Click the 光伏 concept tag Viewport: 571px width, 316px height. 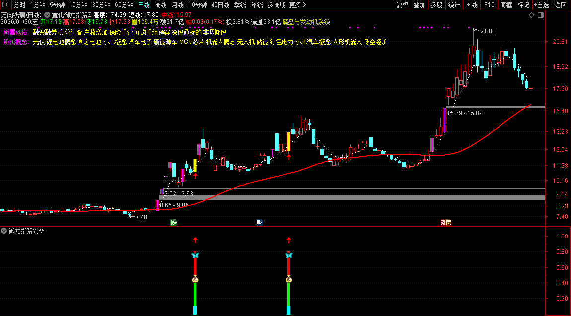pos(39,42)
